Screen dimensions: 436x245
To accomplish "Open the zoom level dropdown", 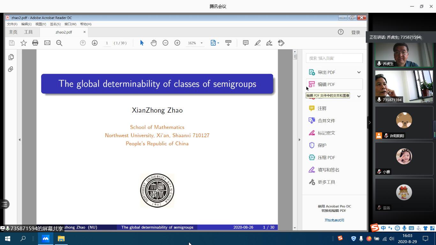I will tap(201, 43).
